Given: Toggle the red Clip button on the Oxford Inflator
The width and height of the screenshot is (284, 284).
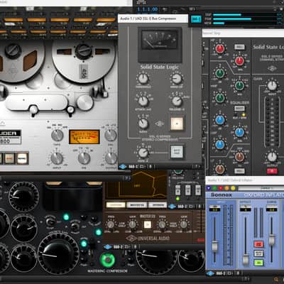Looking at the screenshot, I should point(258,244).
